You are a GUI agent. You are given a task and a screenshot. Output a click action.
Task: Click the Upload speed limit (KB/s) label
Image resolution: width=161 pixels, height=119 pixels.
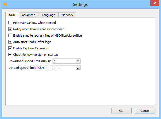(27, 68)
